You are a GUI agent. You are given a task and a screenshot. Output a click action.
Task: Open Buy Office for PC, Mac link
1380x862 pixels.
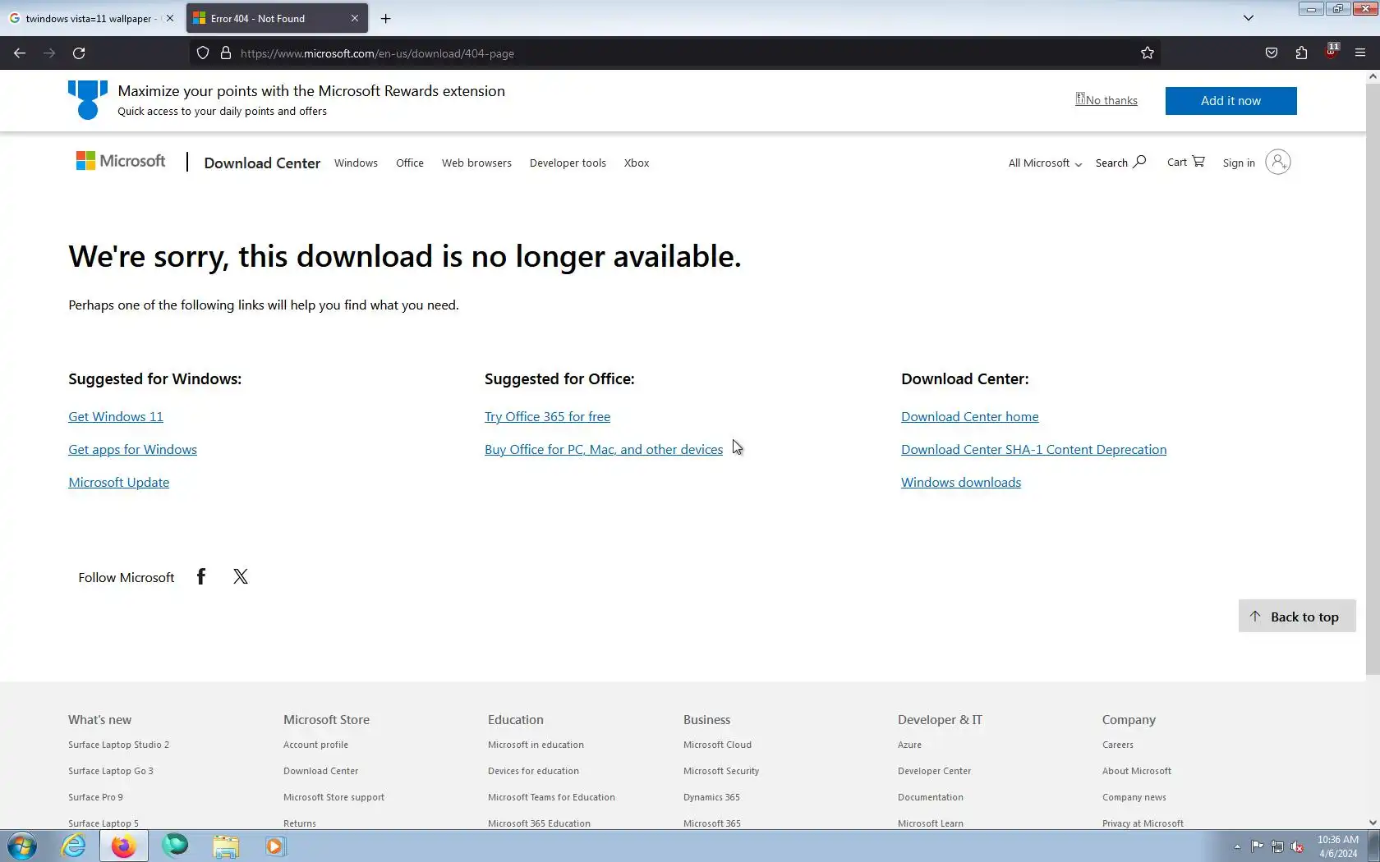pyautogui.click(x=604, y=449)
